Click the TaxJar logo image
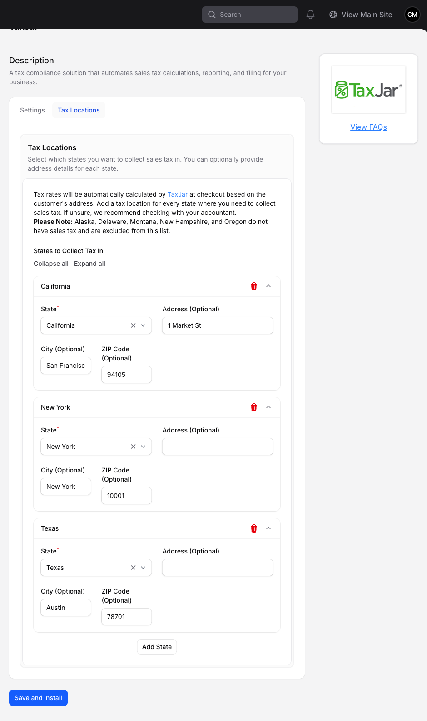Screen dimensions: 427x721 coord(368,90)
